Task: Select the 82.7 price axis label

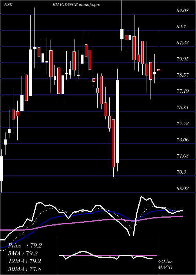Action: point(181,27)
